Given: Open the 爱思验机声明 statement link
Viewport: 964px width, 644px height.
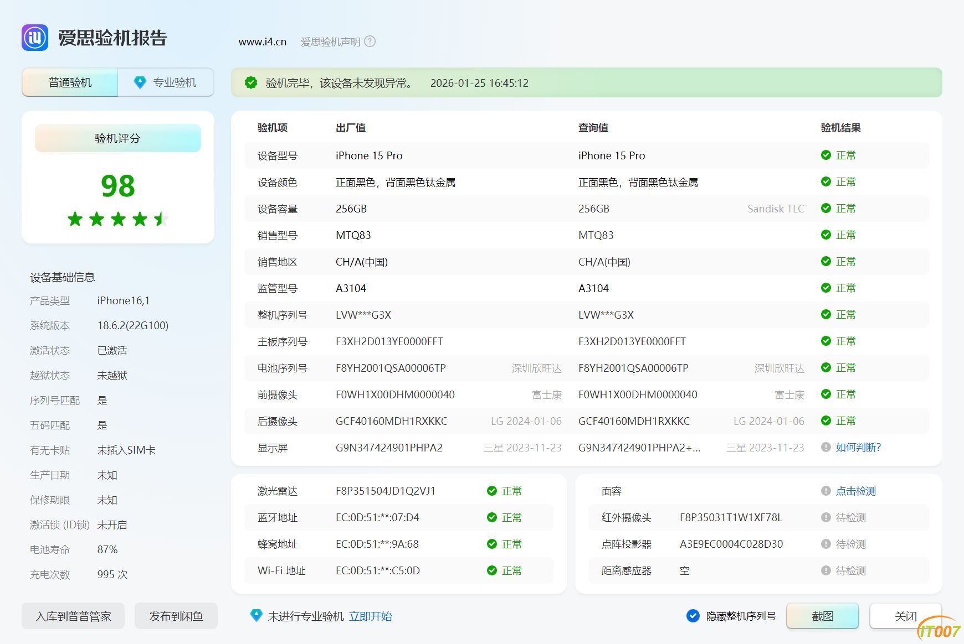Looking at the screenshot, I should [330, 41].
